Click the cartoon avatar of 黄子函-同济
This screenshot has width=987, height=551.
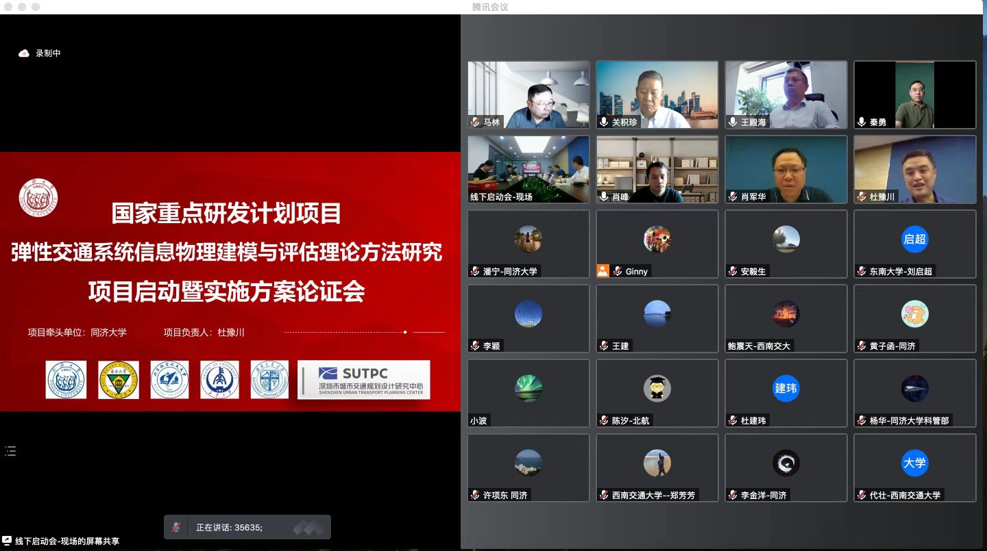pyautogui.click(x=914, y=313)
